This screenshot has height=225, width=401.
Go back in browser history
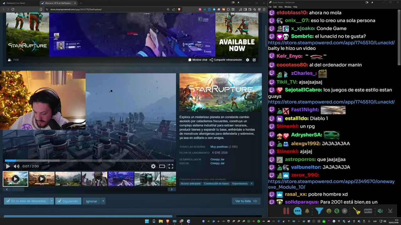pos(3,9)
